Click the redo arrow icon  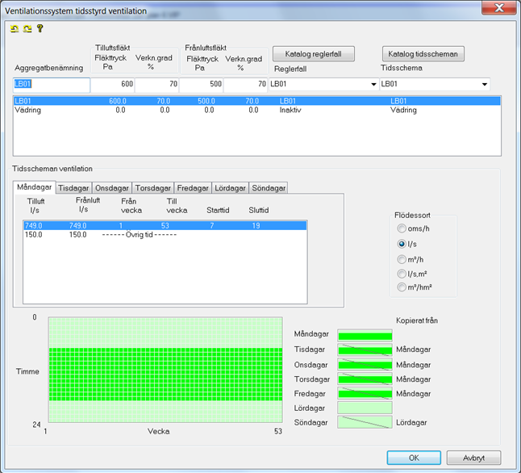tap(27, 29)
